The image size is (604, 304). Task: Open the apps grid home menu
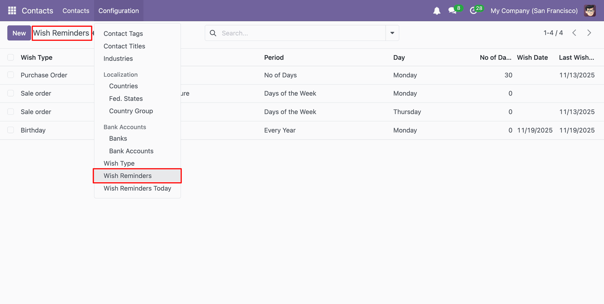12,11
